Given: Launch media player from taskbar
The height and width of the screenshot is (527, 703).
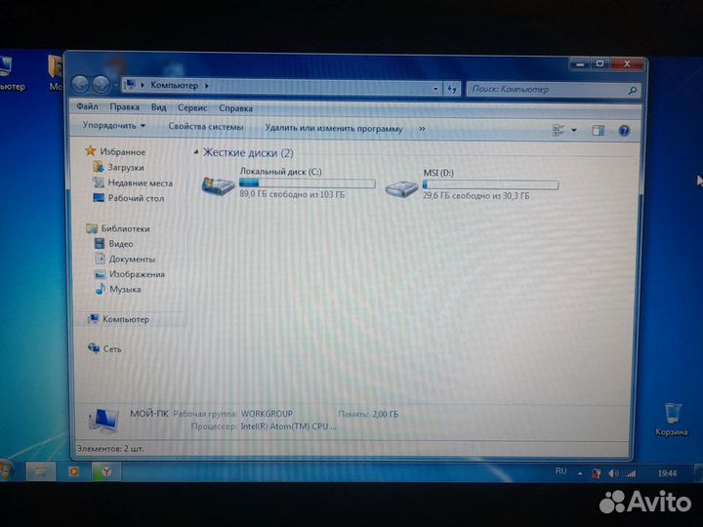Looking at the screenshot, I should [72, 471].
